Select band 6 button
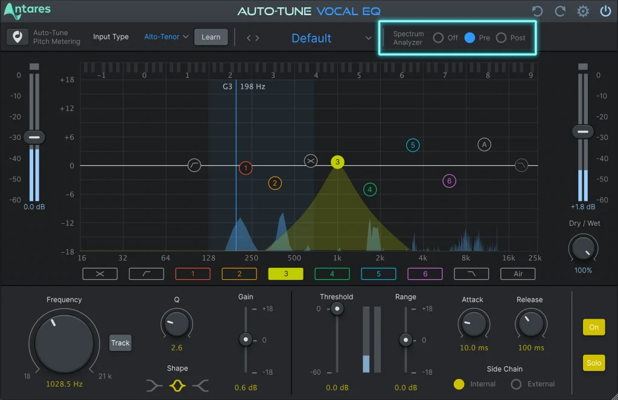The image size is (618, 400). pyautogui.click(x=425, y=274)
